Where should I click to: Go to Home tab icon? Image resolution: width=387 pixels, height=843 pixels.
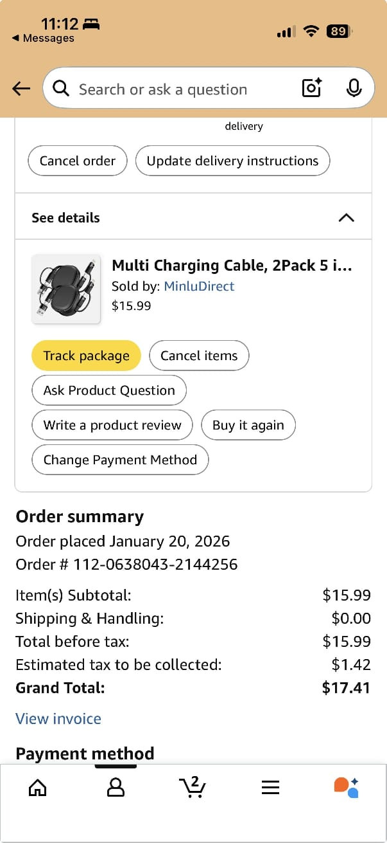click(x=38, y=787)
